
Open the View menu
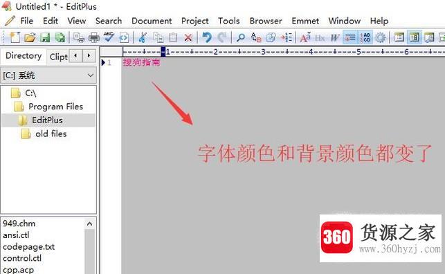click(77, 21)
